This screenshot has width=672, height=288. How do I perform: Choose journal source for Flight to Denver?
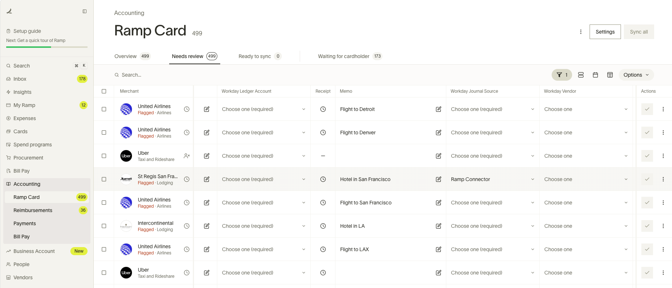(x=493, y=133)
